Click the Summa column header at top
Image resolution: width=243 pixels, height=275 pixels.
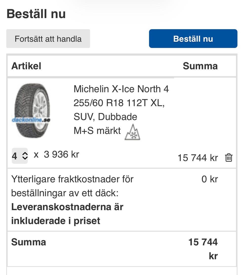click(x=200, y=66)
